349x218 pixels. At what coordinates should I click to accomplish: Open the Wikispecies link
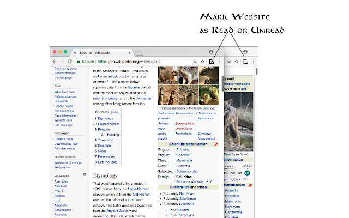click(62, 167)
